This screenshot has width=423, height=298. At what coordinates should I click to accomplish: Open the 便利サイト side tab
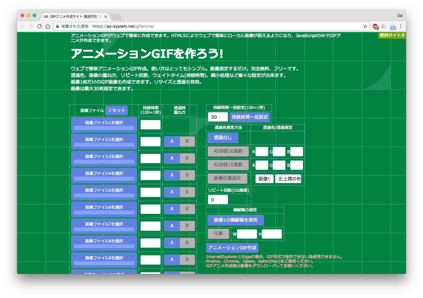(392, 35)
